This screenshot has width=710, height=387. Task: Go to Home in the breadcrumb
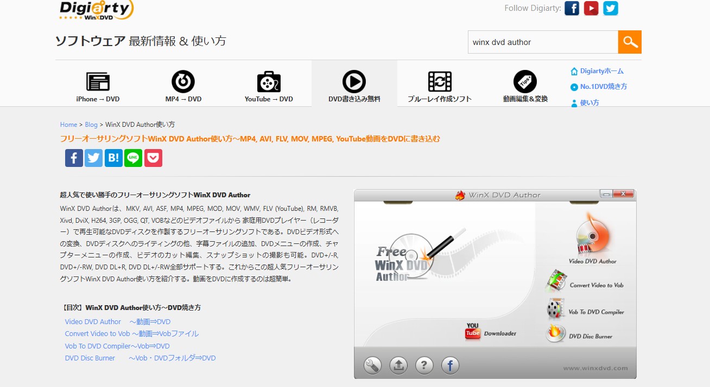[68, 125]
